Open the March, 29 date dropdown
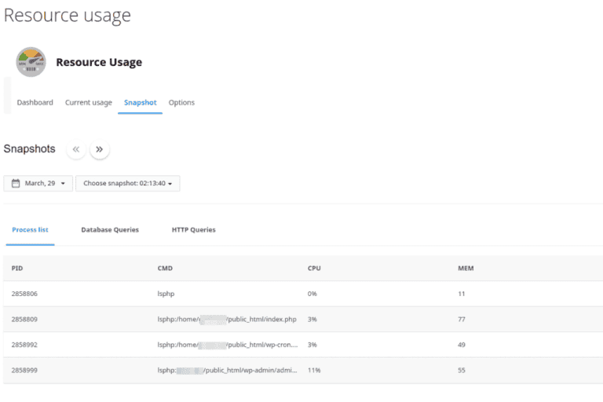Image resolution: width=603 pixels, height=402 pixels. point(38,183)
